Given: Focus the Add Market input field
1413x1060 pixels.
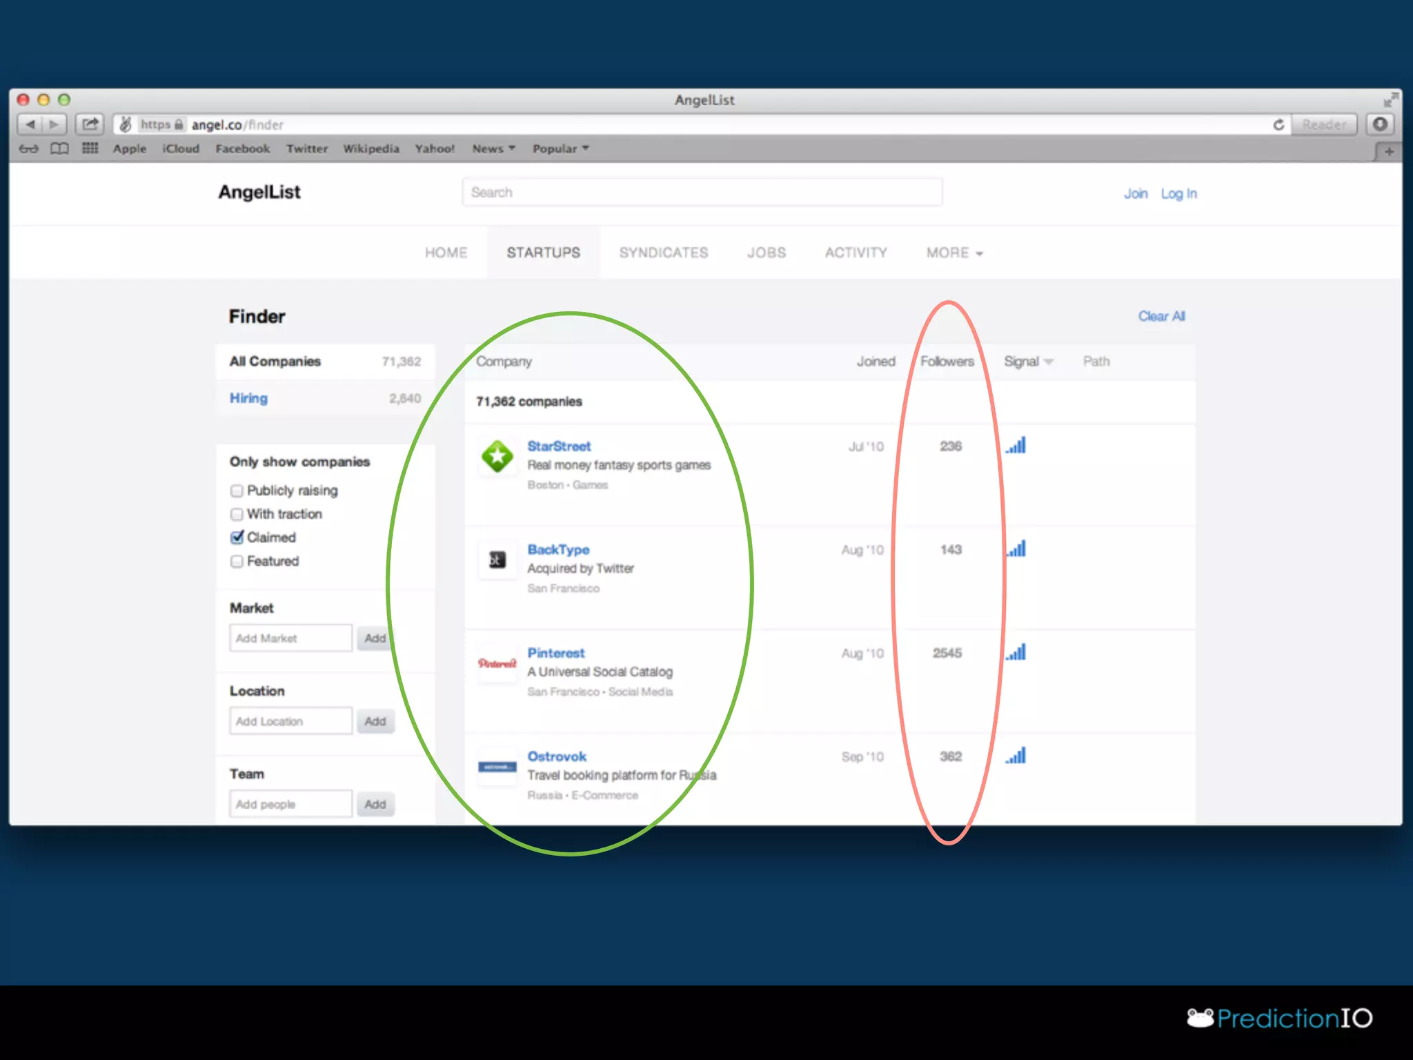Looking at the screenshot, I should [290, 638].
